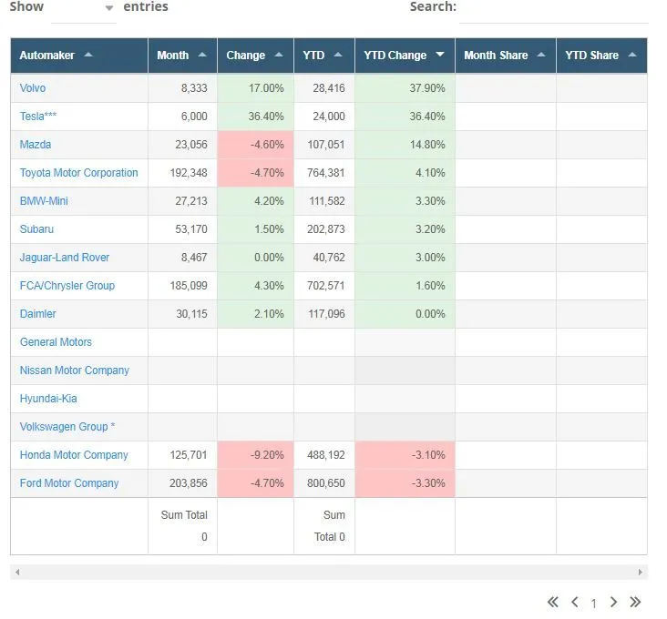Sort by the Month column header
This screenshot has height=619, width=667.
181,56
